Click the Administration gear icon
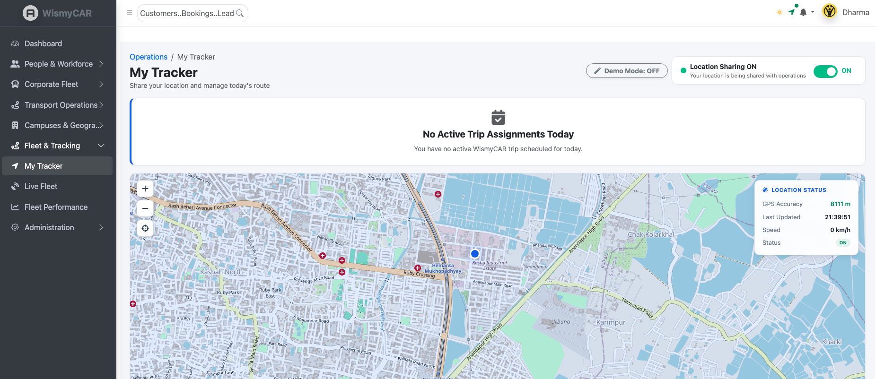Screen dimensions: 876x379 click(x=15, y=227)
